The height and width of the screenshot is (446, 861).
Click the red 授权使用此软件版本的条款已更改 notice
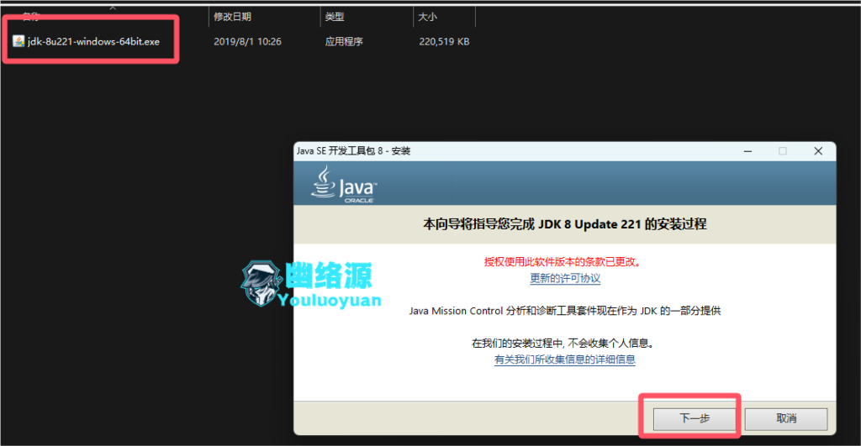tap(563, 262)
